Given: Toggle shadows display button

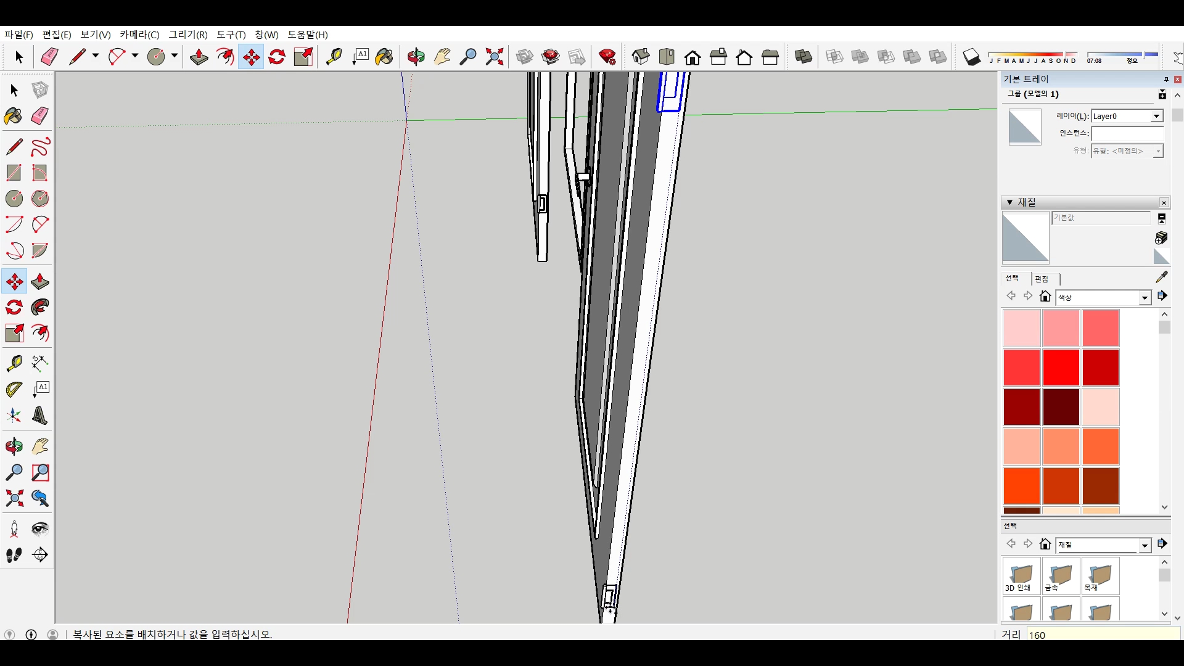Looking at the screenshot, I should [x=971, y=57].
